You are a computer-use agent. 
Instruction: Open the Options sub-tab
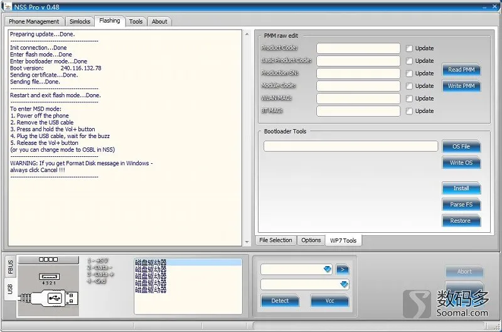pyautogui.click(x=311, y=240)
